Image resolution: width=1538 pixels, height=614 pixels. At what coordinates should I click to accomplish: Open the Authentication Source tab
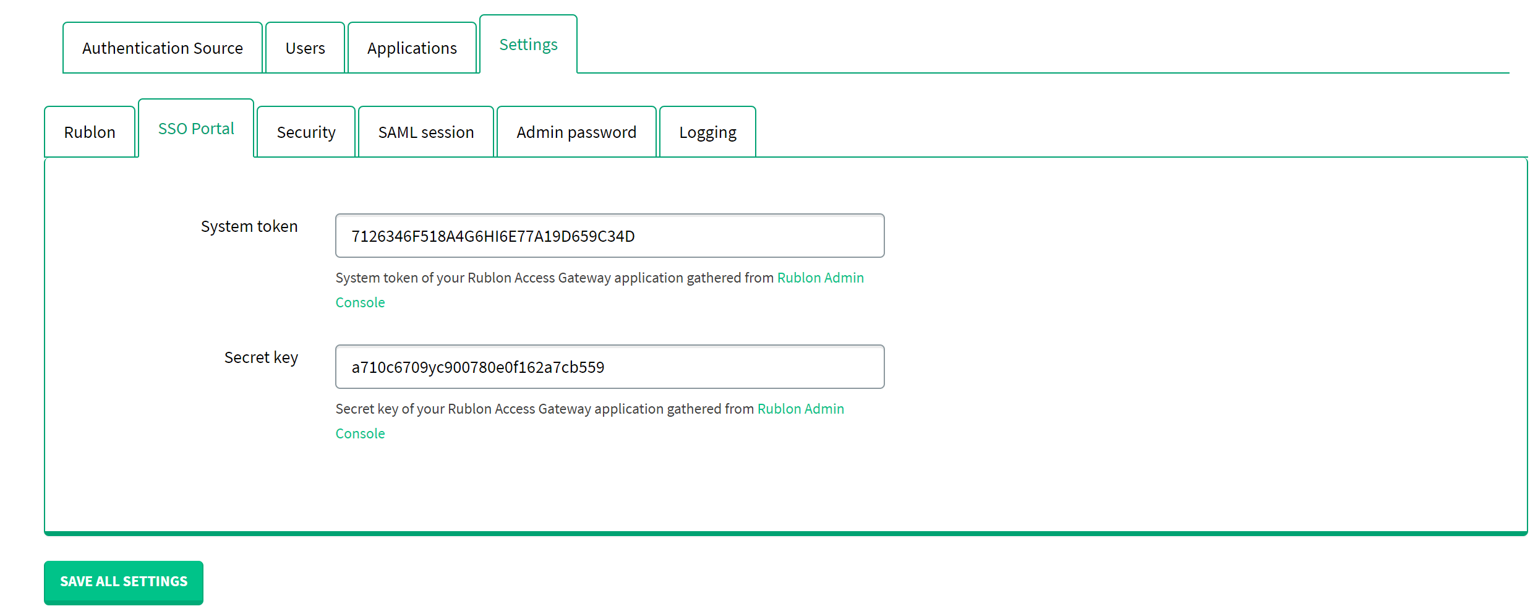(162, 48)
